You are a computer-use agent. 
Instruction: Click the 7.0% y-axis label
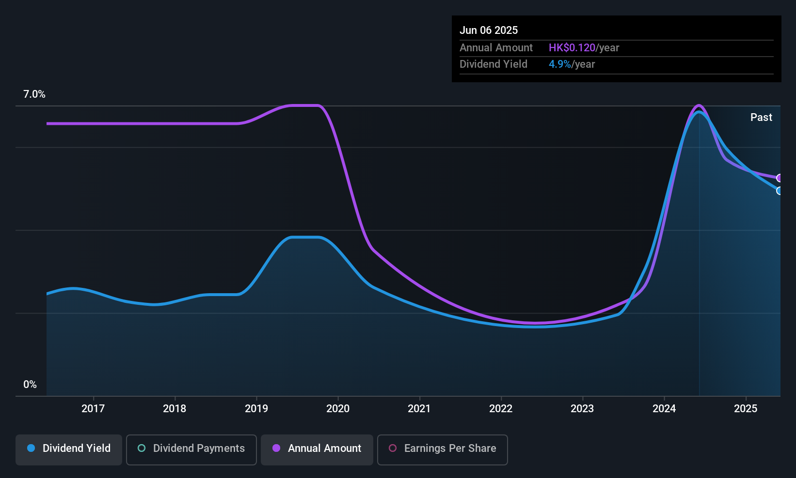point(34,94)
